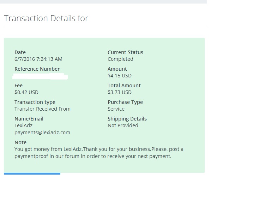Click the Completed status text

[x=120, y=59]
